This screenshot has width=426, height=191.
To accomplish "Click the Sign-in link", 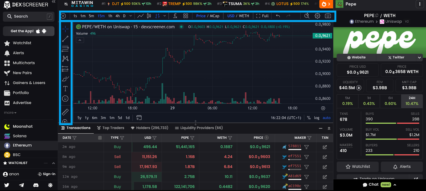I will 47,174.
